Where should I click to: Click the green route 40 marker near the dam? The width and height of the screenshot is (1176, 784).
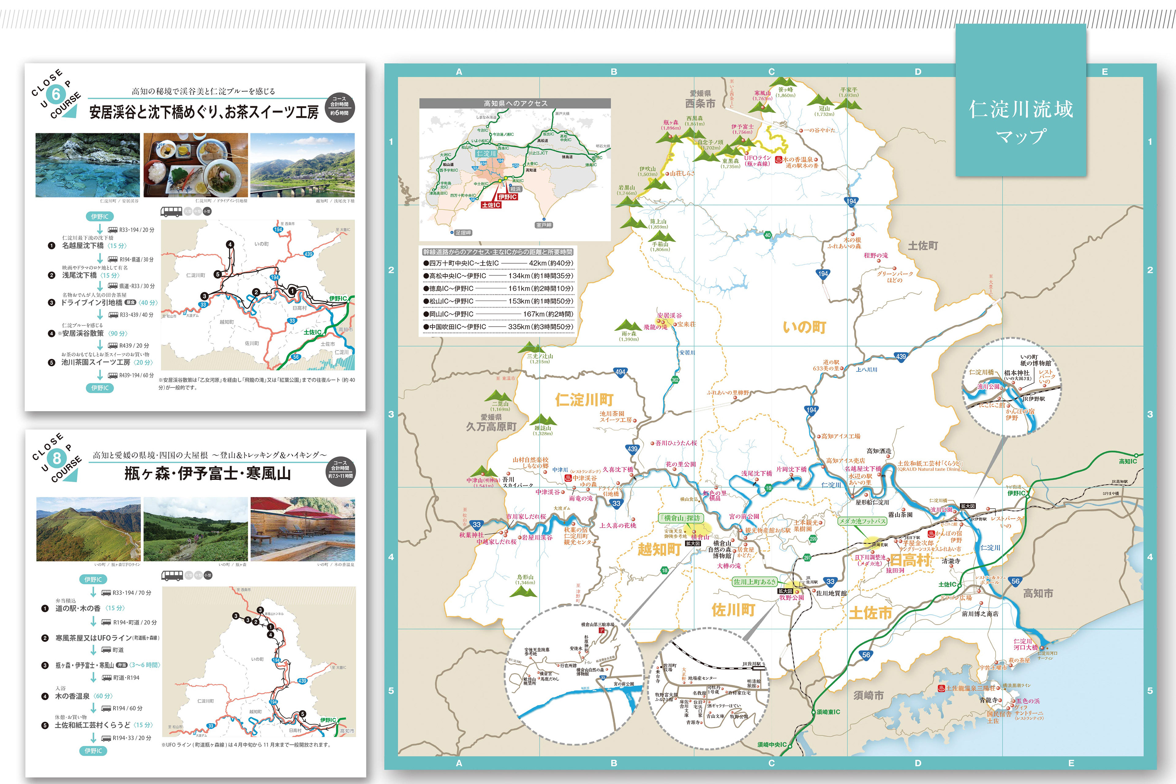(x=767, y=235)
